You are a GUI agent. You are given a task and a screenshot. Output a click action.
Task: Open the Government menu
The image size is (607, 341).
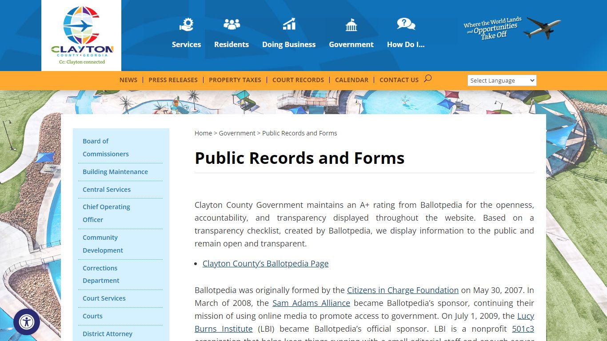[351, 44]
